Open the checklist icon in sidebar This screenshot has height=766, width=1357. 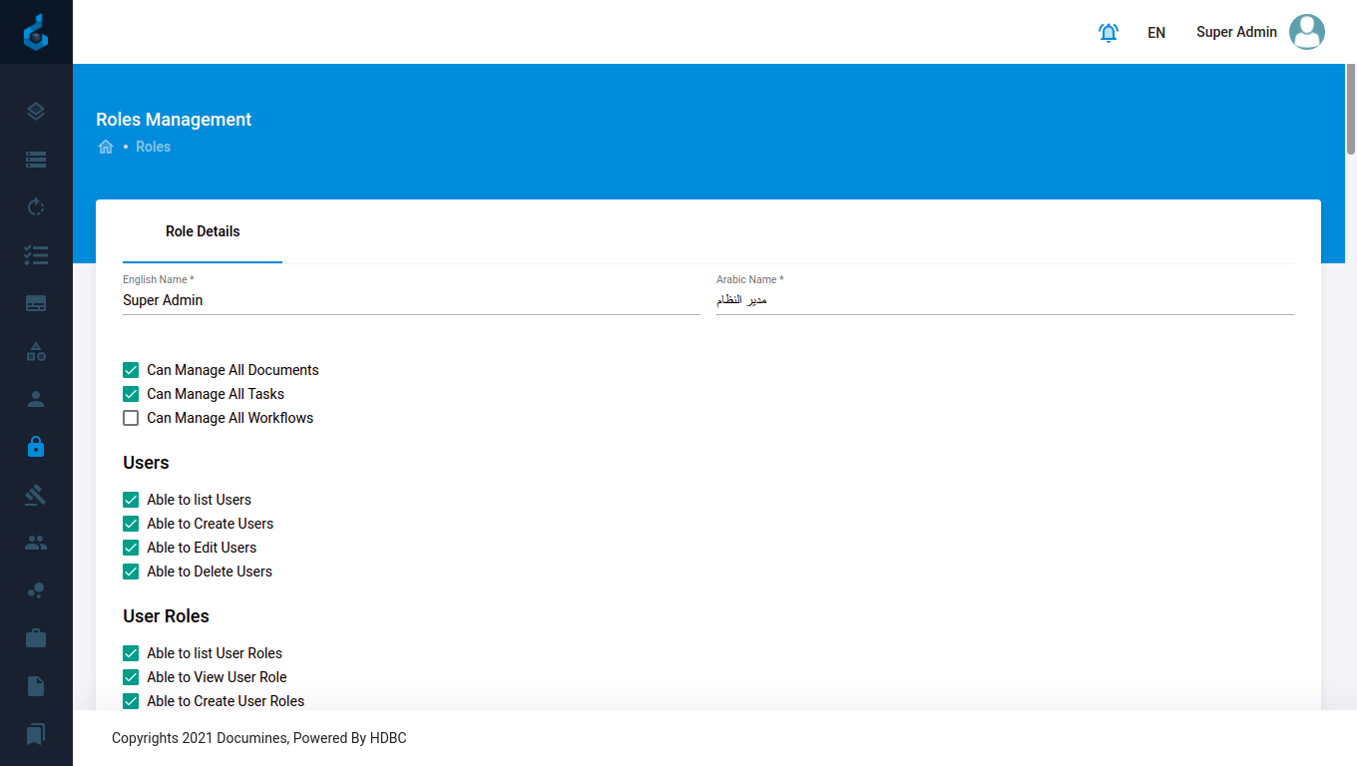pos(36,255)
